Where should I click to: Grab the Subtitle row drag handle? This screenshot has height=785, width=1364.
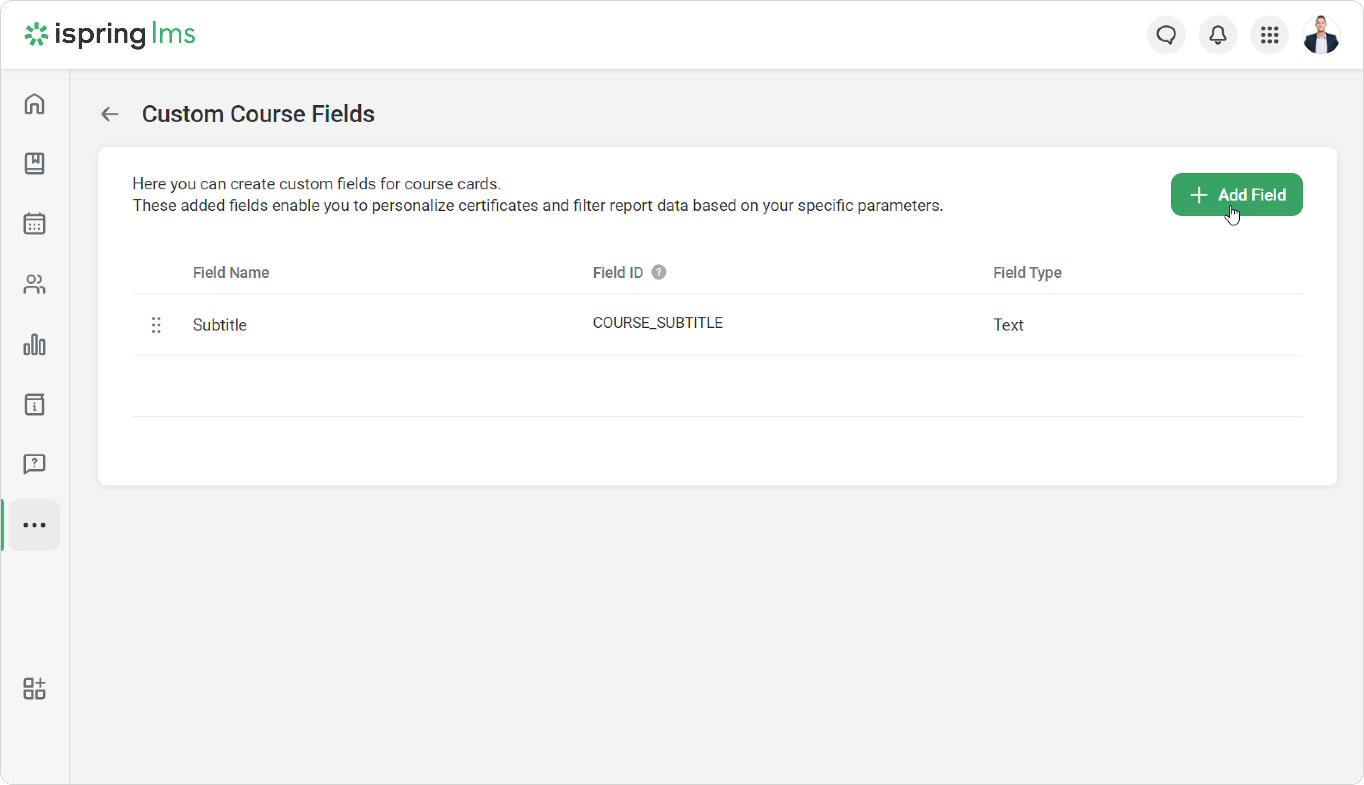[x=156, y=325]
